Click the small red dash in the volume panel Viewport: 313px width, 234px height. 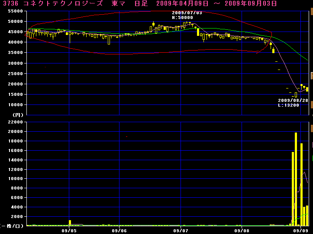point(126,136)
